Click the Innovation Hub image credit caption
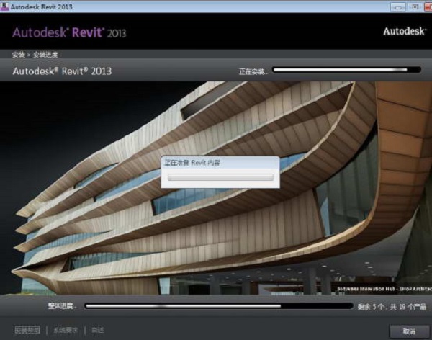This screenshot has height=340, width=432. 384,289
